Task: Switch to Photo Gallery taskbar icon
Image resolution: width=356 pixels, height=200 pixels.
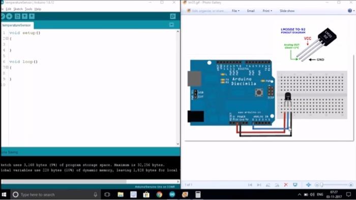Action: (x=185, y=194)
